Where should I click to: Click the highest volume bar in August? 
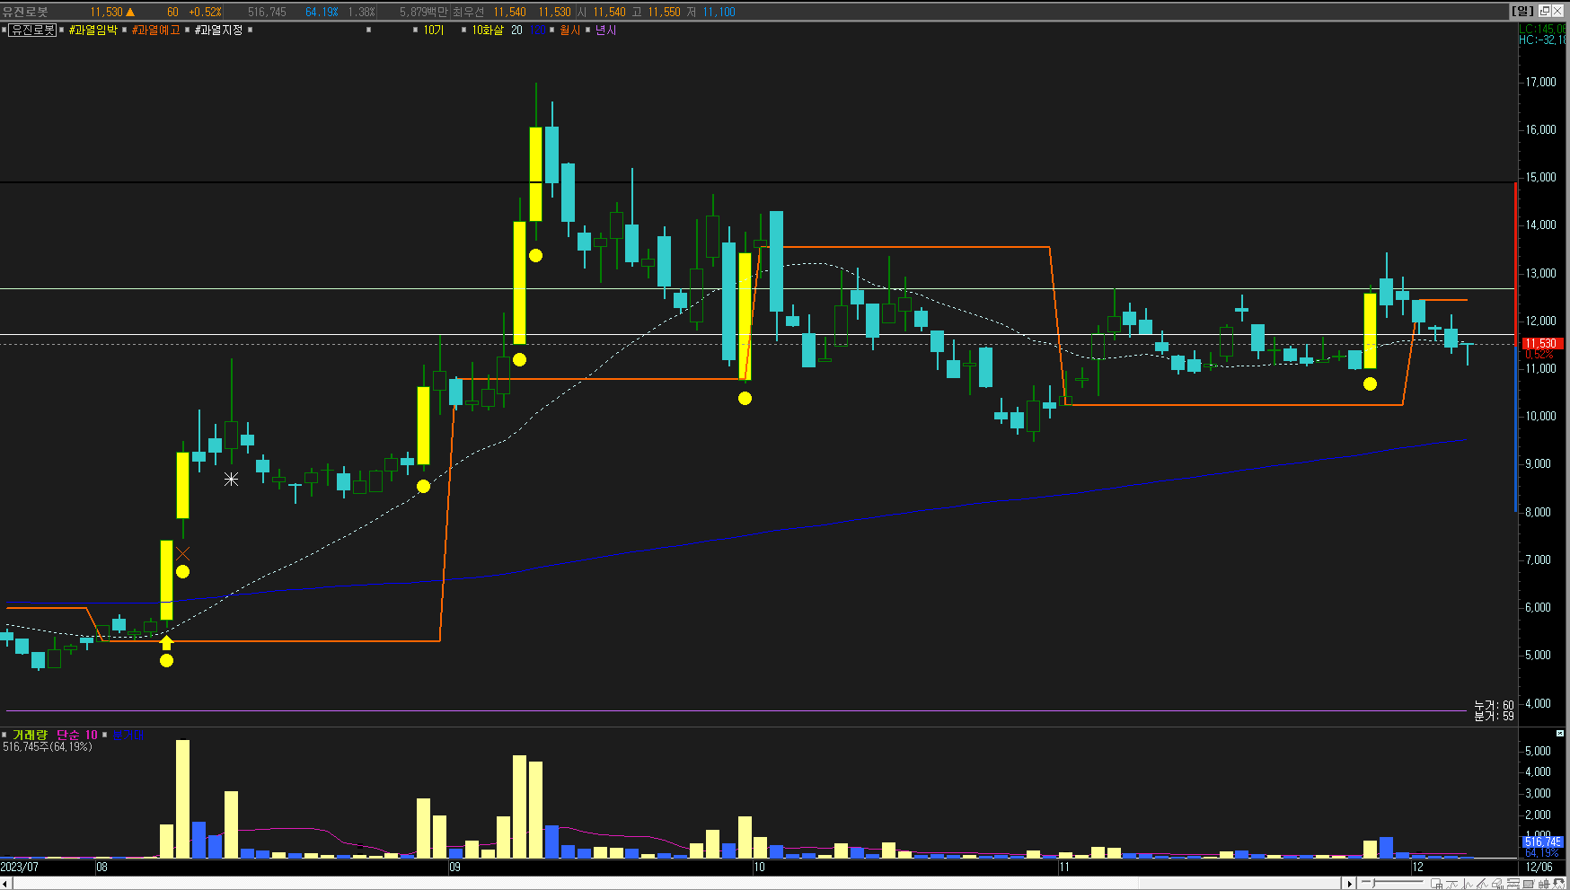(x=183, y=798)
